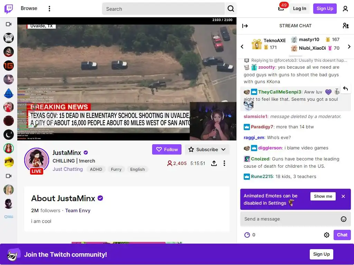Open the Twitch home logo
Viewport: 354px width, 265px height.
tap(9, 9)
